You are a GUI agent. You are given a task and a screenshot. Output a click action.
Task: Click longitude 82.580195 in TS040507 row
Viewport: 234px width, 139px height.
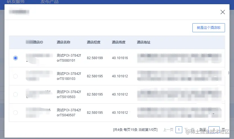click(x=95, y=113)
